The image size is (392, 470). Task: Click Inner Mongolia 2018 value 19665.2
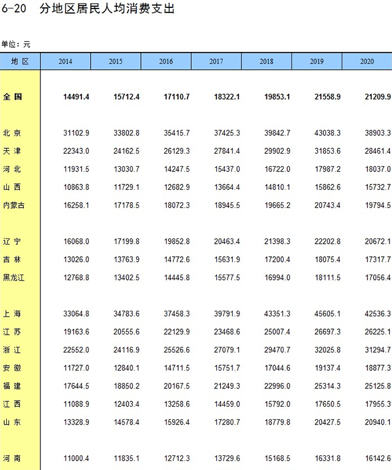pos(277,205)
